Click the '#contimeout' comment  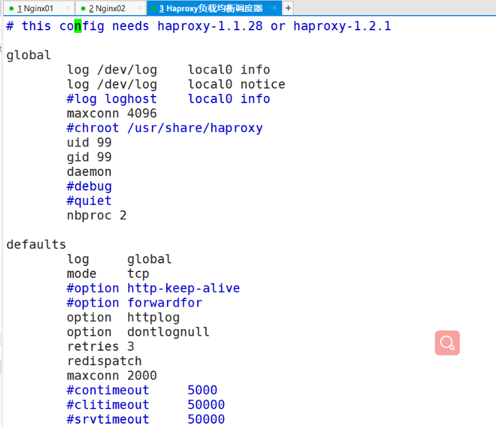[108, 390]
